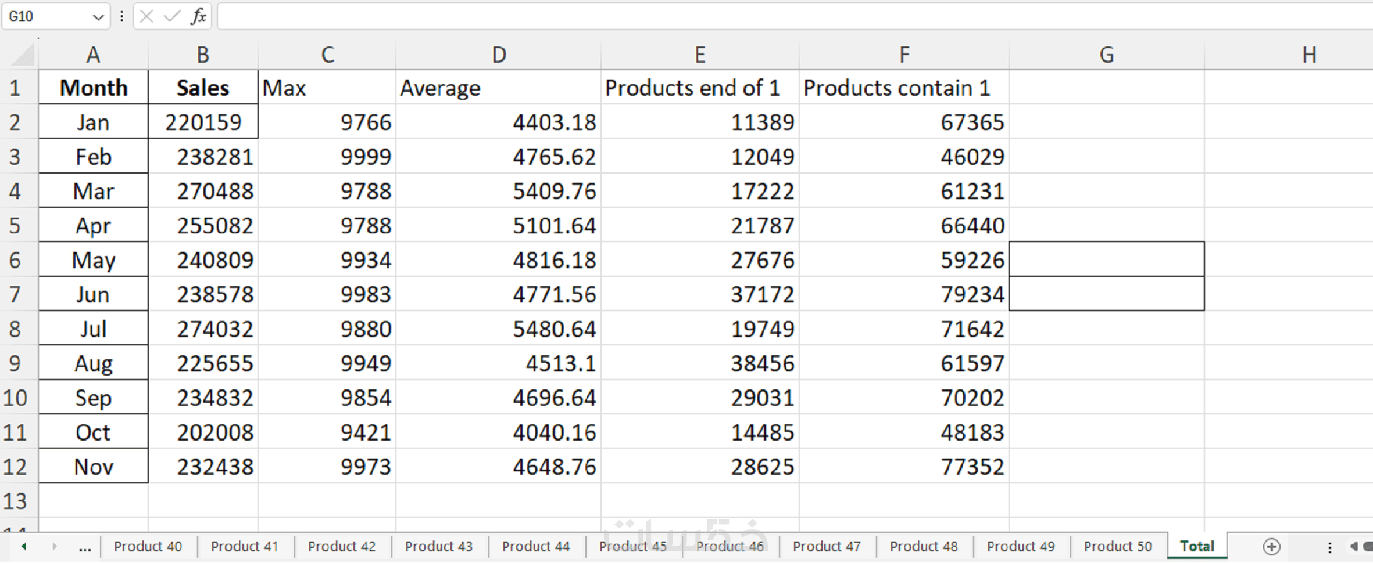Click the Cancel X icon in formula bar
Image resolution: width=1373 pixels, height=563 pixels.
[146, 16]
